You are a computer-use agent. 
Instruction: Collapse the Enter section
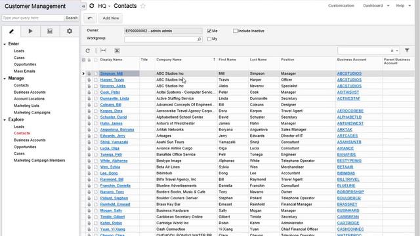[x=5, y=44]
